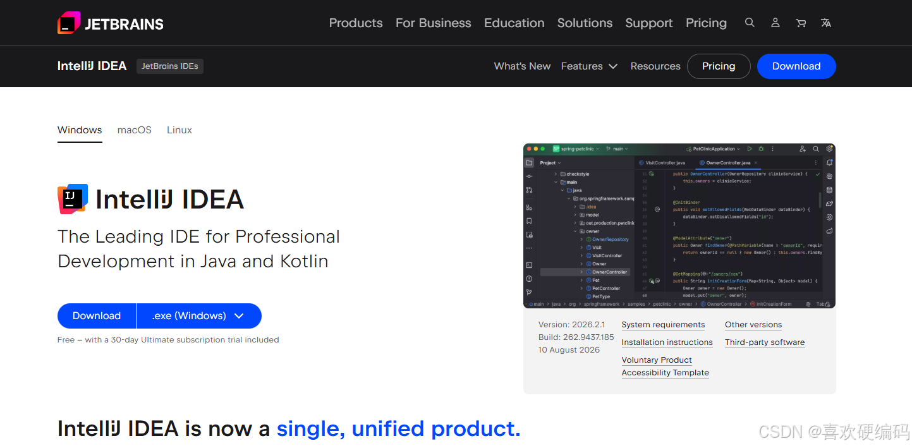Click the Problems icon in the IDE preview sidebar

tap(529, 279)
